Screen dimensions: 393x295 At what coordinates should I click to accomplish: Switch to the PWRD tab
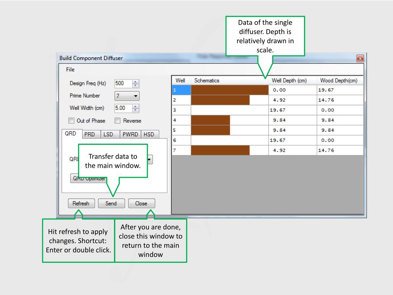pos(130,134)
